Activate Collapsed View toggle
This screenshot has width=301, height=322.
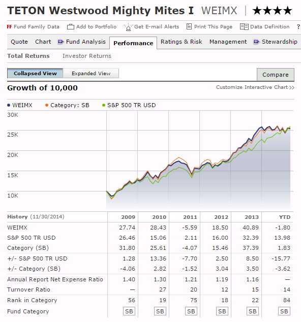click(x=35, y=73)
